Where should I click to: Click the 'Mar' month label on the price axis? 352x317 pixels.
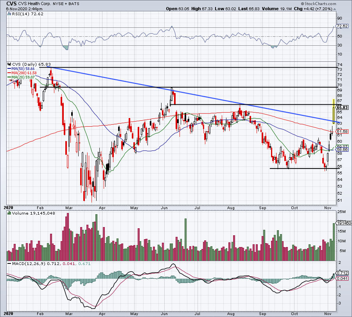tap(69, 208)
